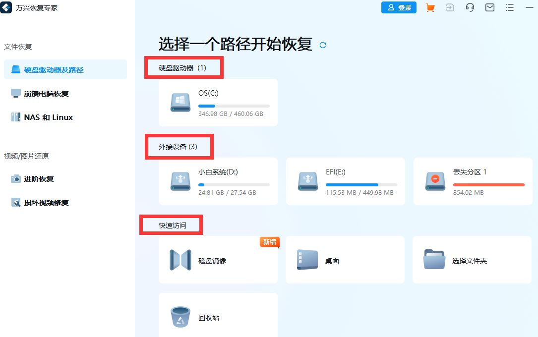Open the 磁盘镜像 disk image recovery tool

tap(218, 260)
